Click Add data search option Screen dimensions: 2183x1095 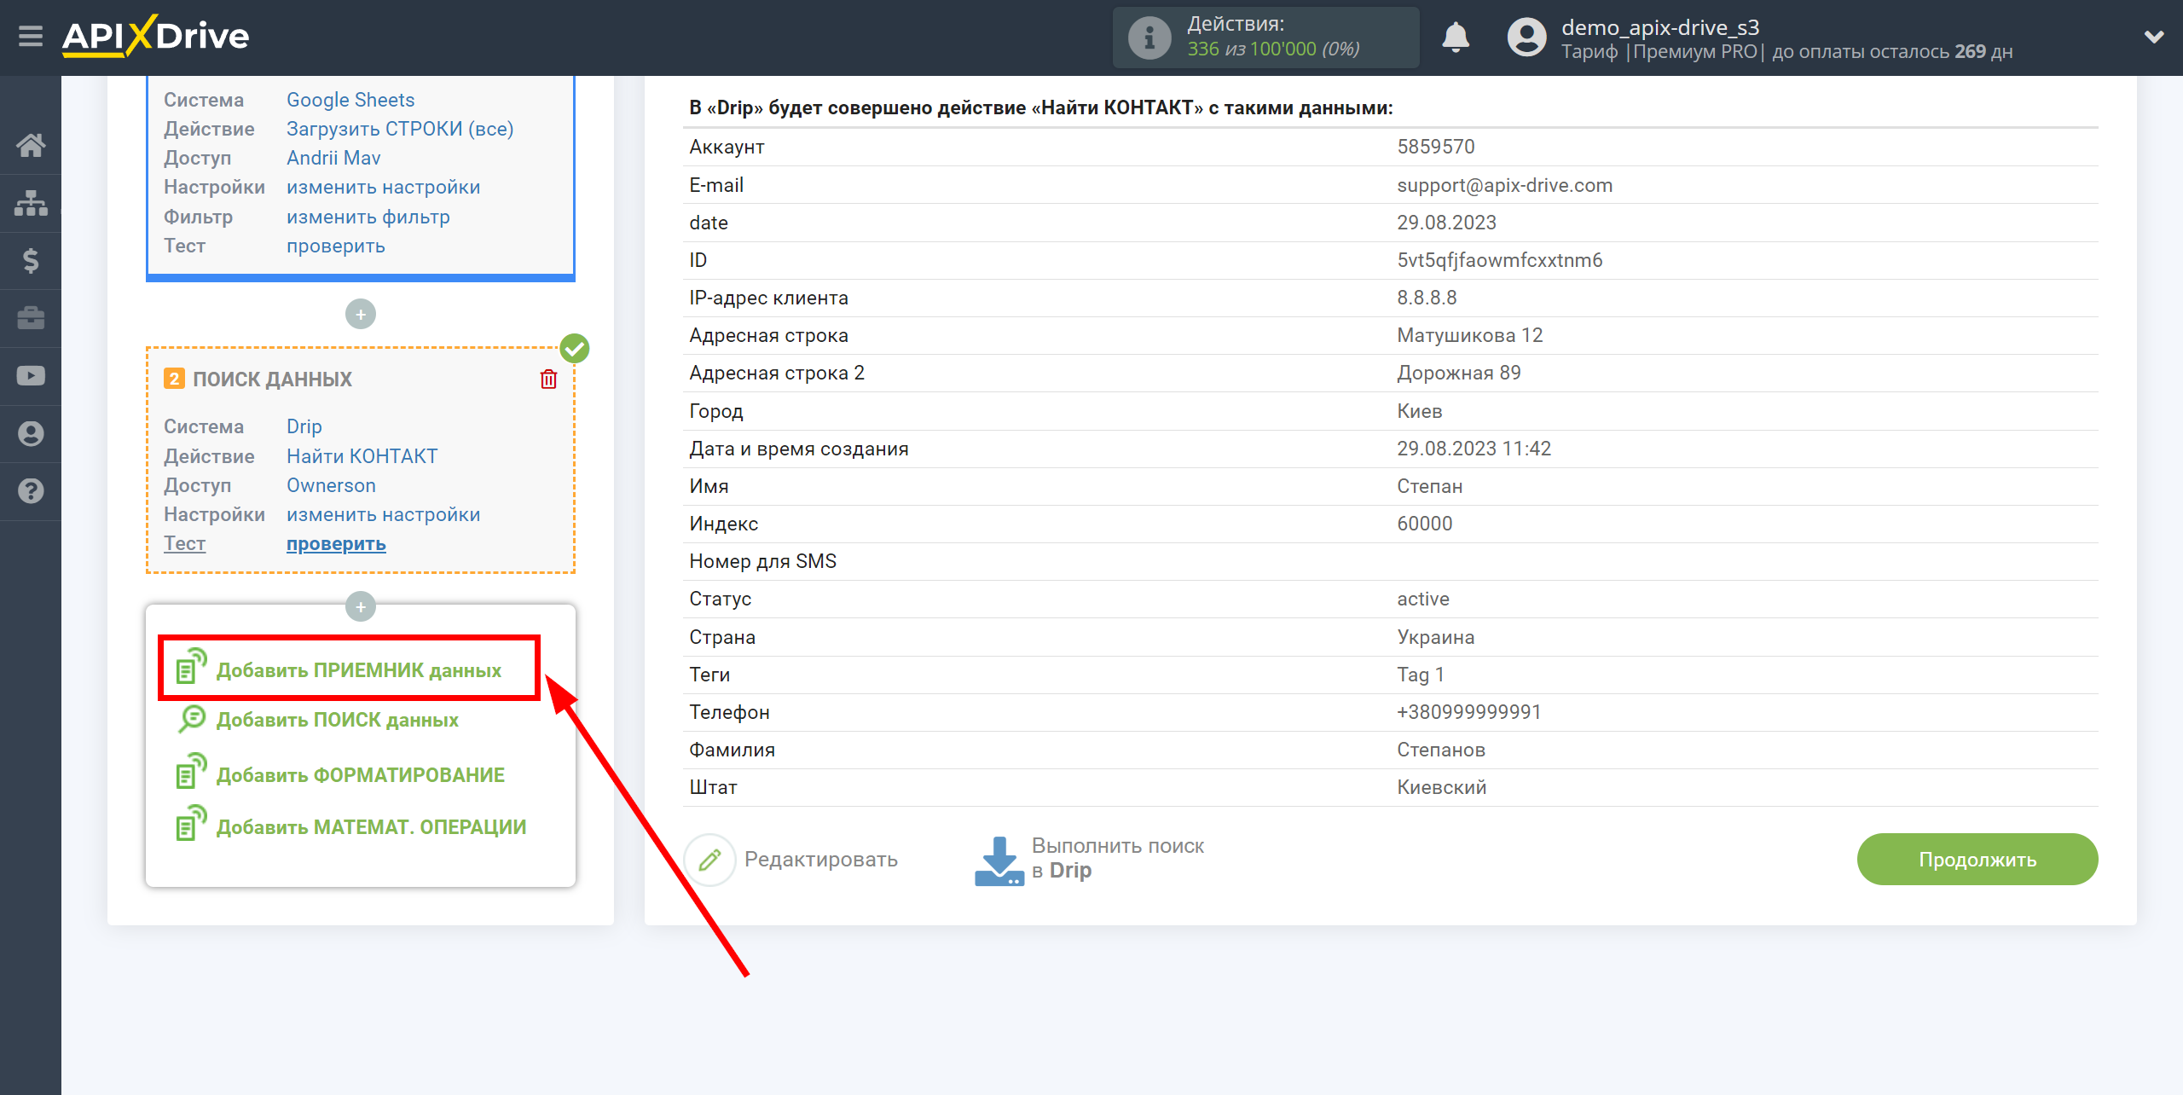(x=337, y=720)
